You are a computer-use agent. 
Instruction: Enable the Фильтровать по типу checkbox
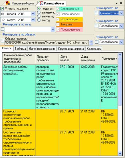(x=2, y=29)
